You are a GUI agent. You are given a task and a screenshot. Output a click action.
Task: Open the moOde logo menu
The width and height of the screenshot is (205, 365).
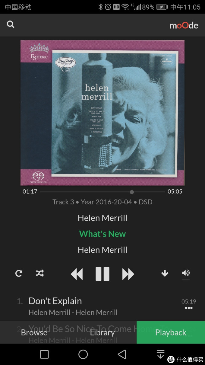click(x=184, y=25)
